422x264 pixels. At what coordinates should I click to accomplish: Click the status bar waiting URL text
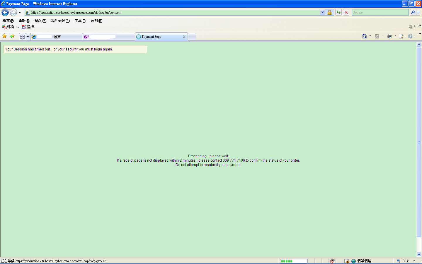54,261
